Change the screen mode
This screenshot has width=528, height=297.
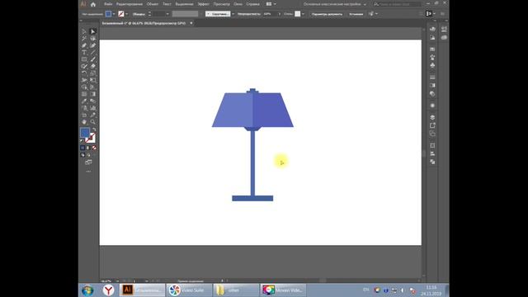(88, 163)
